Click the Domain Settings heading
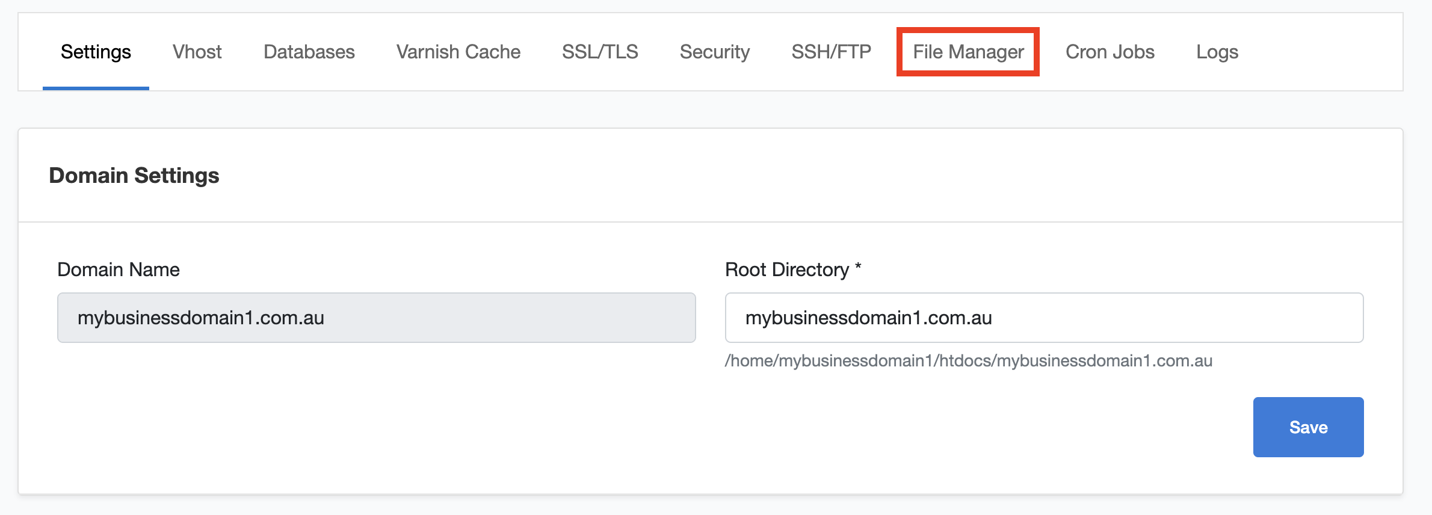Viewport: 1432px width, 515px height. [134, 176]
